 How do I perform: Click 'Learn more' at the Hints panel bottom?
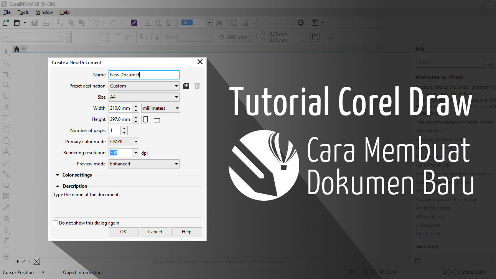pos(427,246)
